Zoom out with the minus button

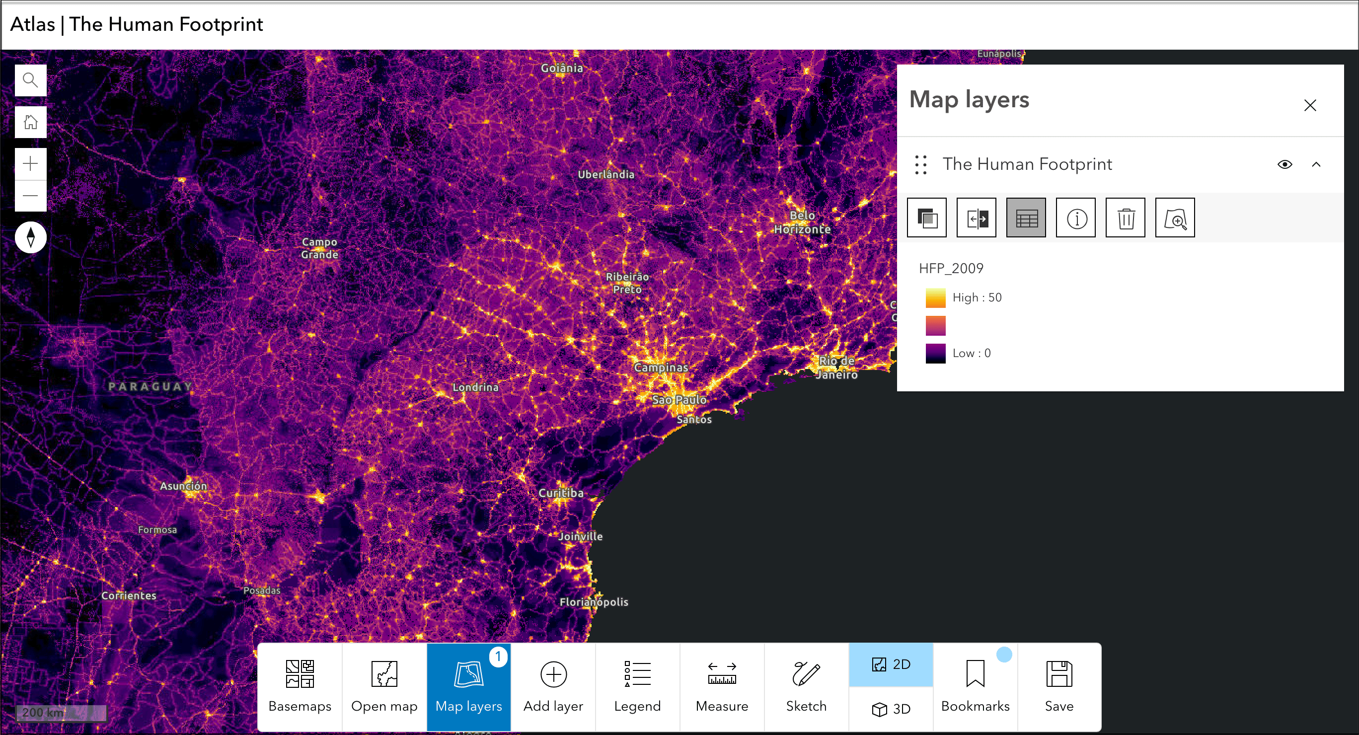point(31,196)
